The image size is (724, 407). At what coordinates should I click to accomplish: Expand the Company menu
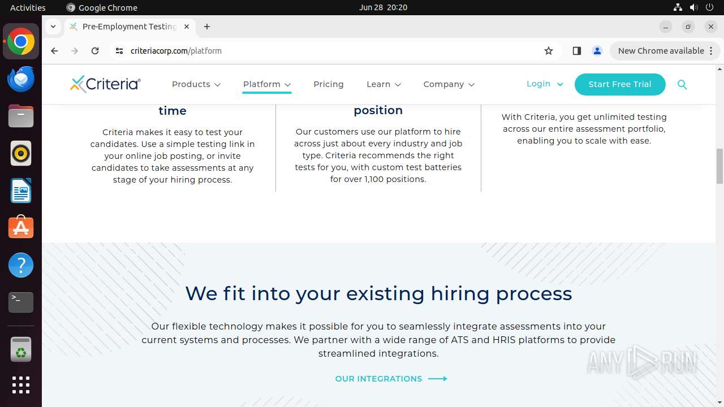pyautogui.click(x=449, y=84)
